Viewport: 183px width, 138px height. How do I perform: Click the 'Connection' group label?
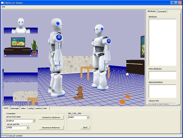pyautogui.click(x=11, y=114)
